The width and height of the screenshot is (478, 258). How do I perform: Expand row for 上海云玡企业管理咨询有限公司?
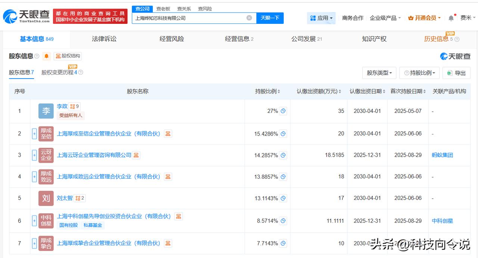pyautogui.click(x=34, y=155)
